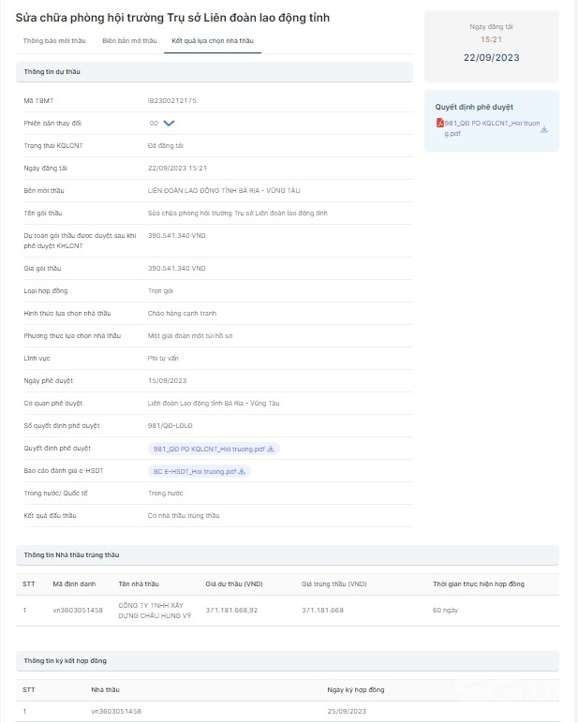The width and height of the screenshot is (578, 723).
Task: Click download icon in Quyết định phê duyệt sidebar
Action: pos(544,129)
